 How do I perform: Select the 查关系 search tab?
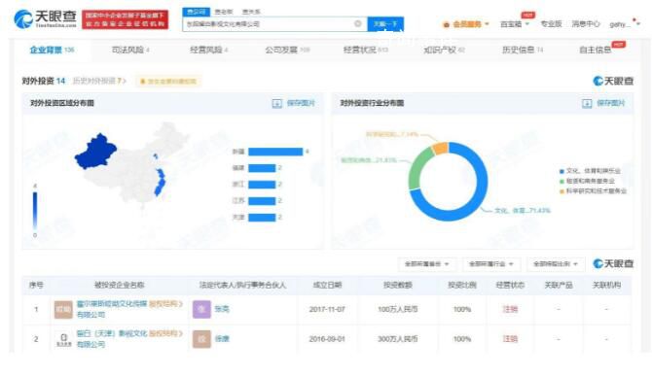pos(251,12)
